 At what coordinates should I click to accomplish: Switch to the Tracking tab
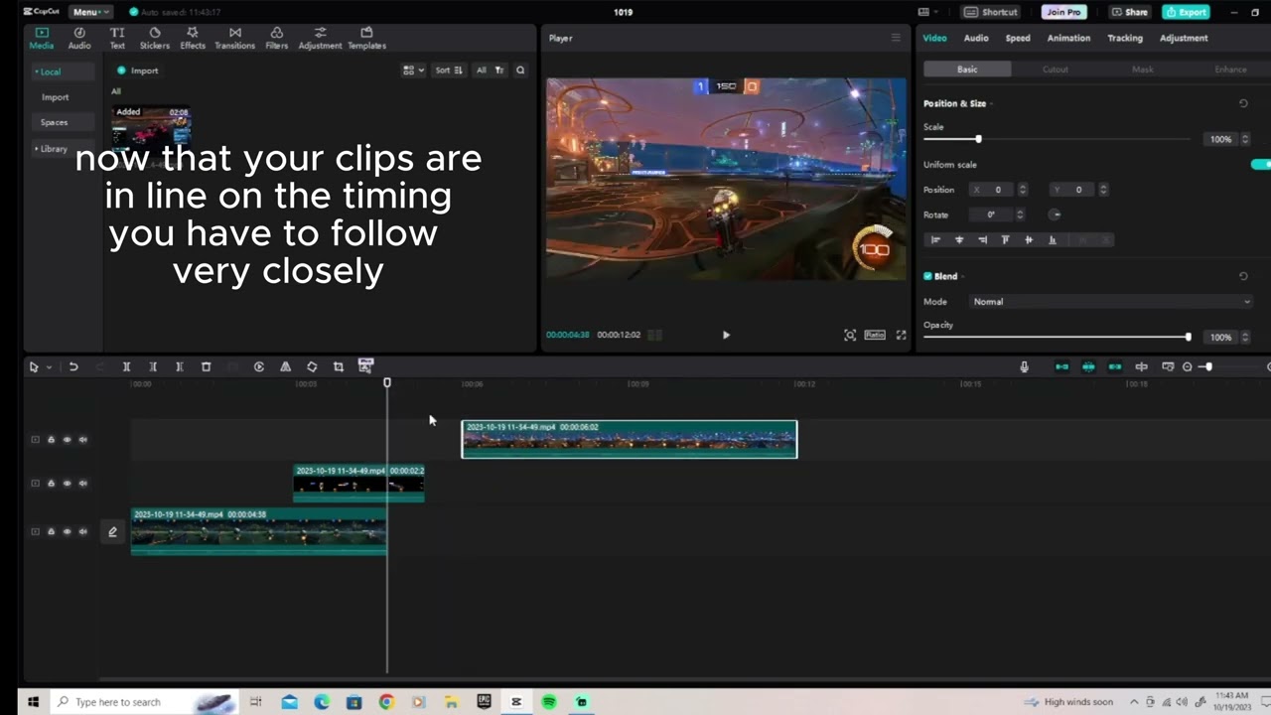click(1125, 38)
